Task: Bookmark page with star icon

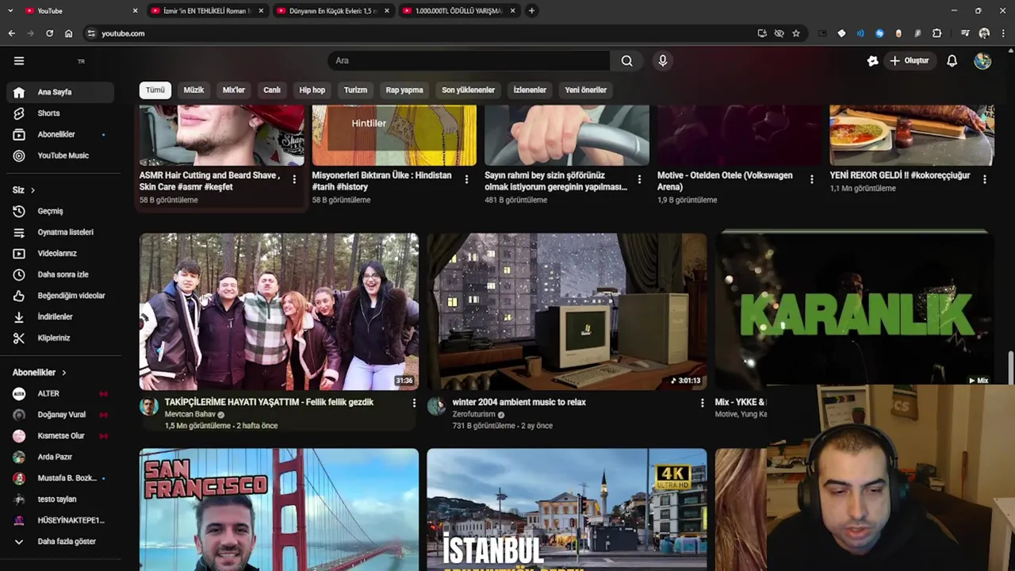Action: pos(795,33)
